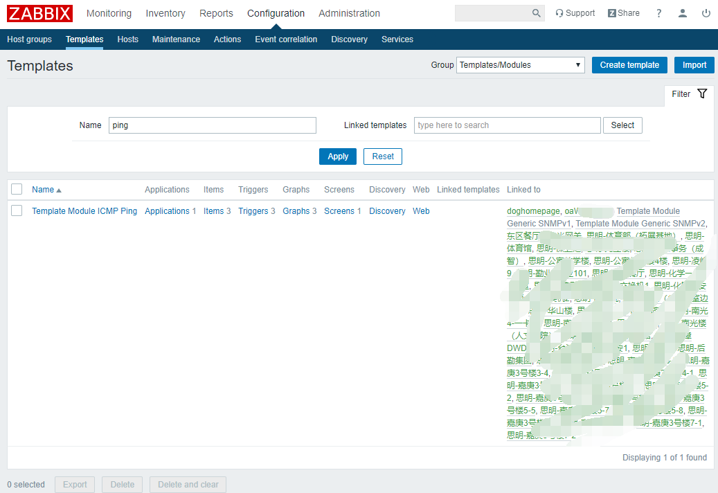Click the Delete and clear button
Viewport: 718px width, 493px height.
pos(188,485)
